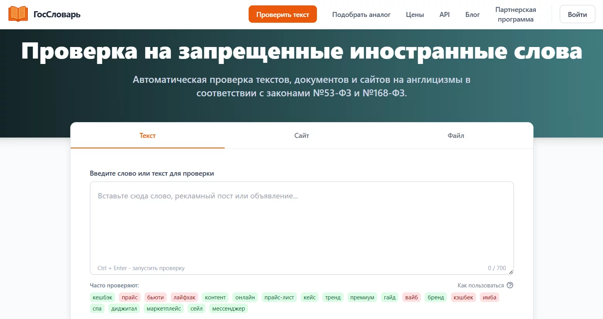Open the Блог section

[472, 15]
